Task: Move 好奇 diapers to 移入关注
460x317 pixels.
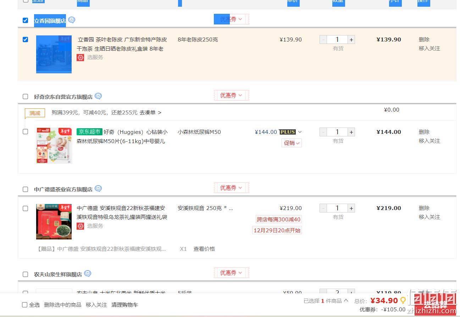Action: 429,141
